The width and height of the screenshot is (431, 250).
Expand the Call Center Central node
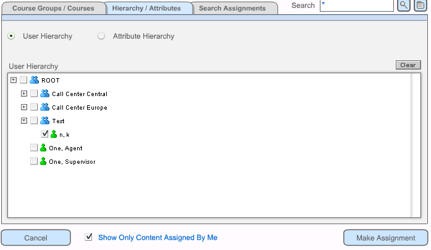click(x=24, y=94)
